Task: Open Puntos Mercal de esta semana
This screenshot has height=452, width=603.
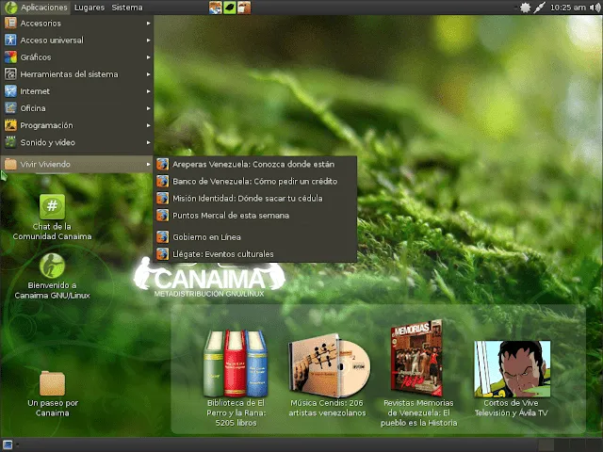Action: pos(255,216)
